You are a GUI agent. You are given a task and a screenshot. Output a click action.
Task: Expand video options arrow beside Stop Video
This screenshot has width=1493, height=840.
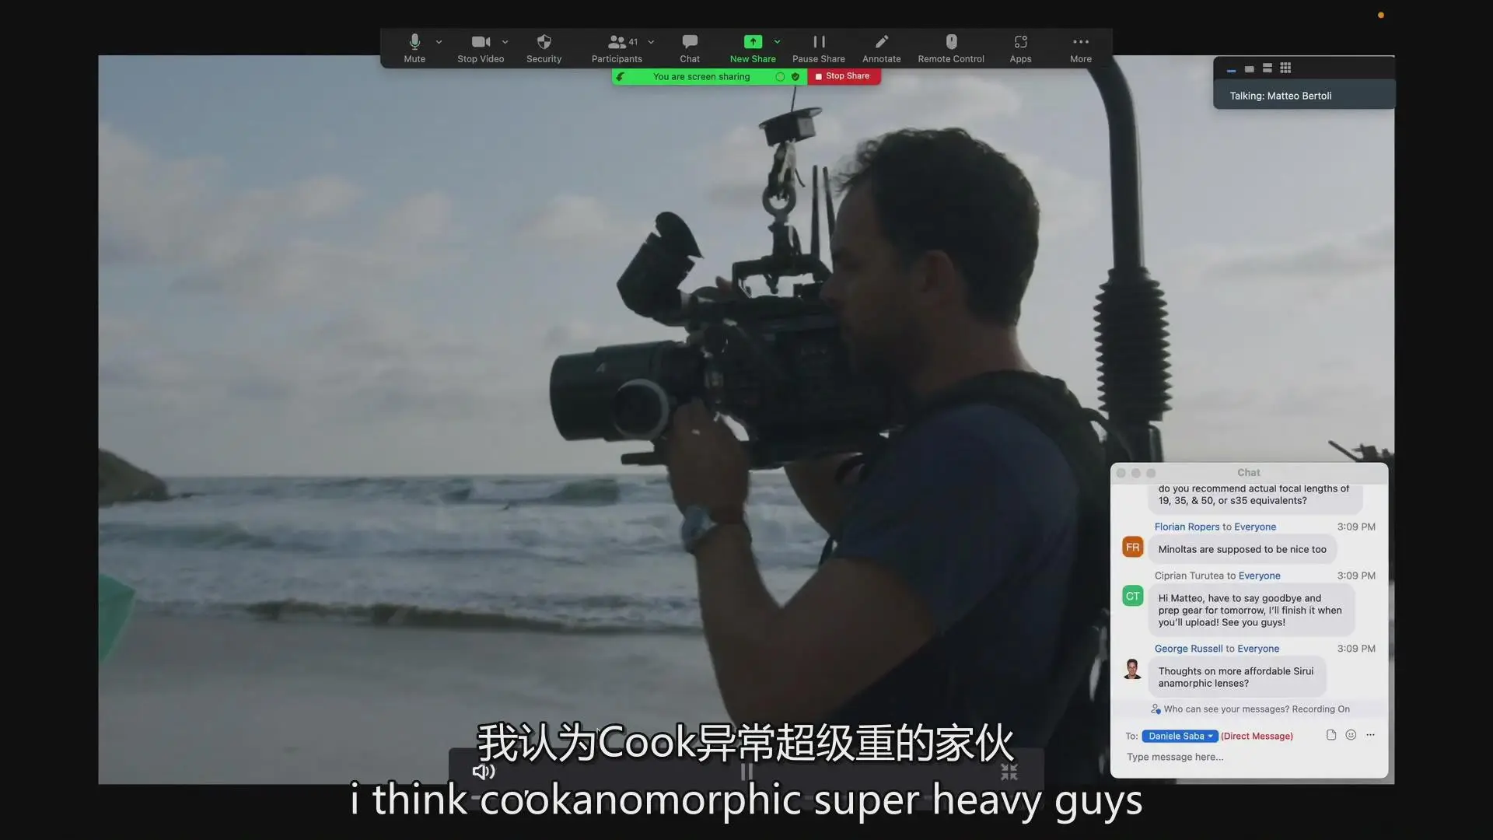pyautogui.click(x=505, y=42)
